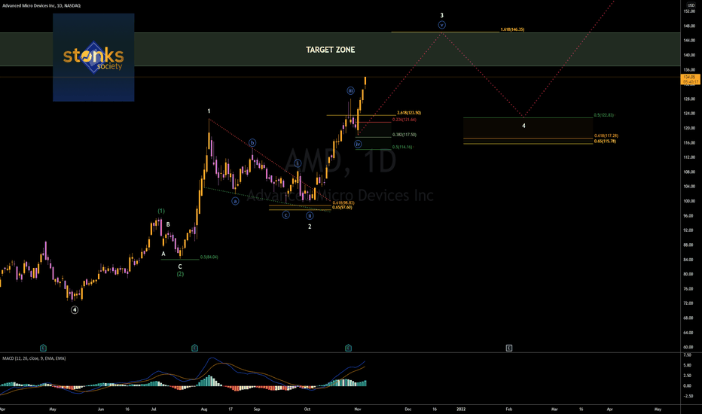Click the gray upcoming earnings E marker
702x414 pixels.
(x=509, y=348)
